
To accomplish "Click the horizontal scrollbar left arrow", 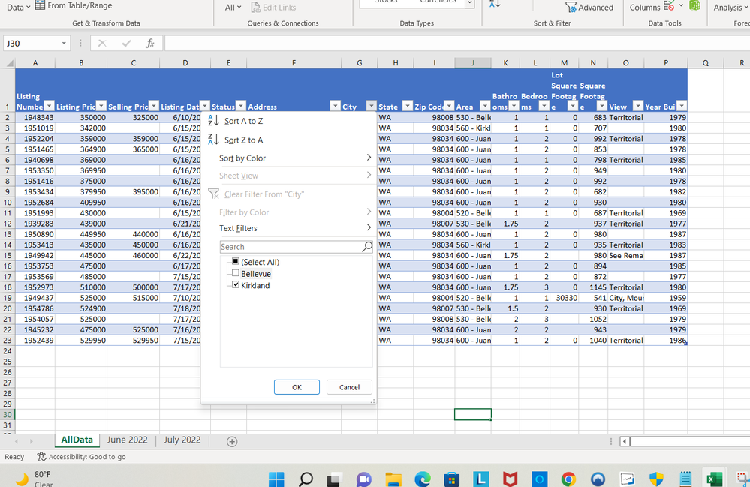I will pyautogui.click(x=625, y=441).
